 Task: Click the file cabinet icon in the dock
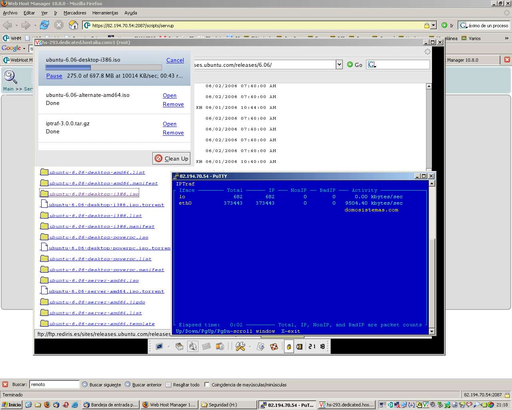[179, 346]
